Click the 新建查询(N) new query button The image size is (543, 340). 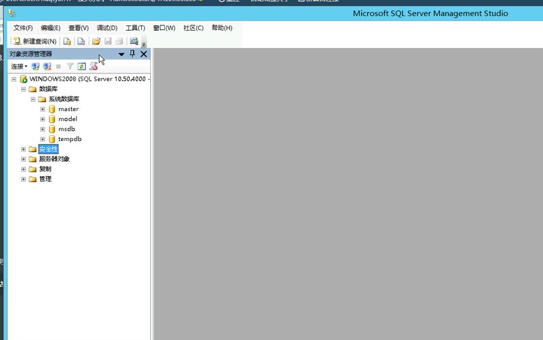pyautogui.click(x=34, y=42)
